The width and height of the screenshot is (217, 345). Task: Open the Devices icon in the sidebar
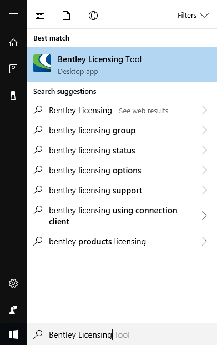[13, 96]
